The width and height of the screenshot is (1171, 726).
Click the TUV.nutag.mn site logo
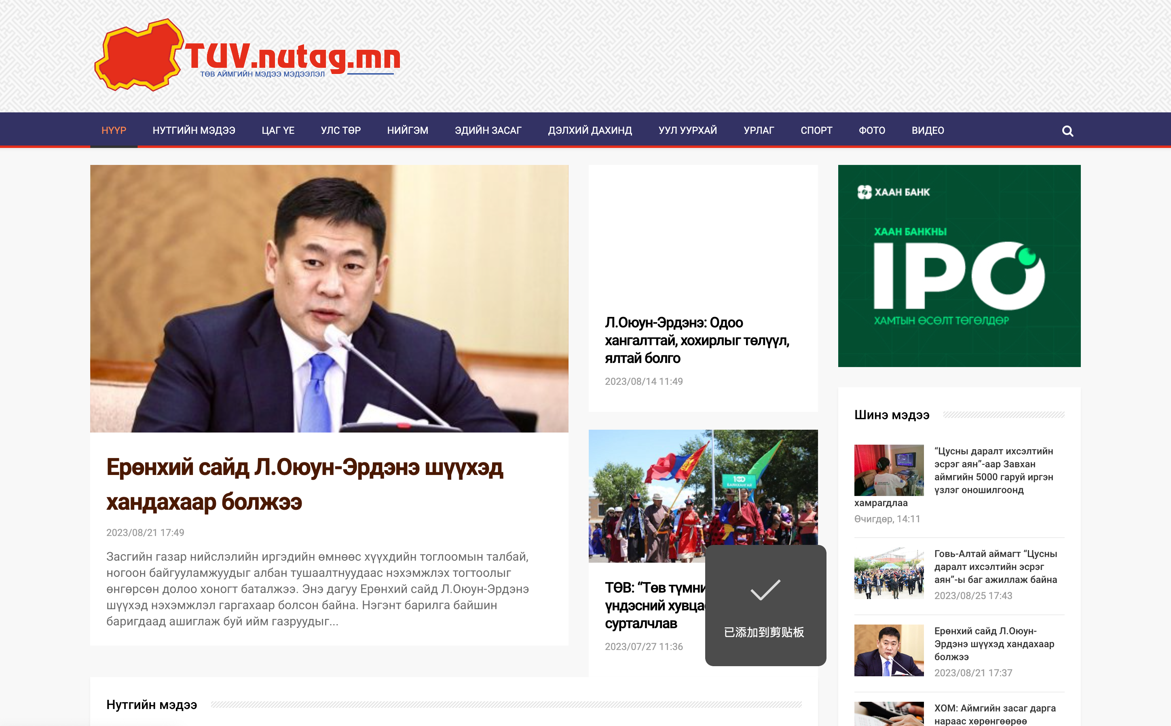coord(247,56)
